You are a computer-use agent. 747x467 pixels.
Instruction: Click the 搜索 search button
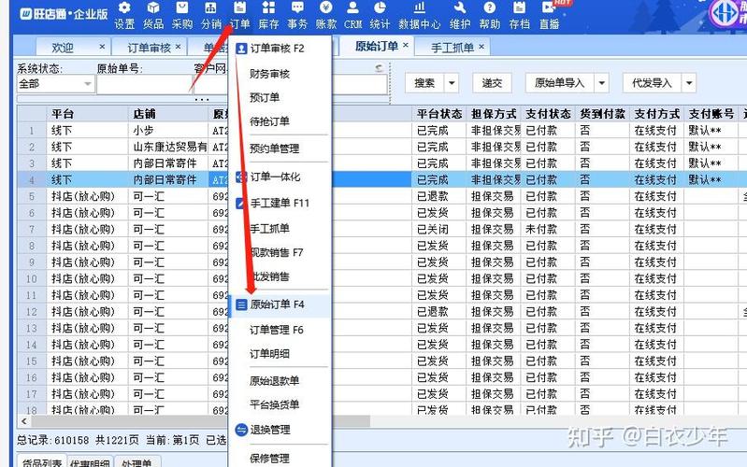coord(425,83)
